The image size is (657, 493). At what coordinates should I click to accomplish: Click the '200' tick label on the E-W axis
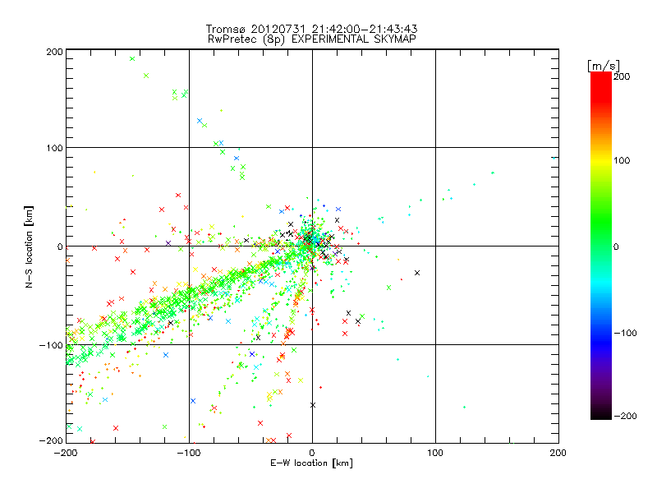pos(558,453)
